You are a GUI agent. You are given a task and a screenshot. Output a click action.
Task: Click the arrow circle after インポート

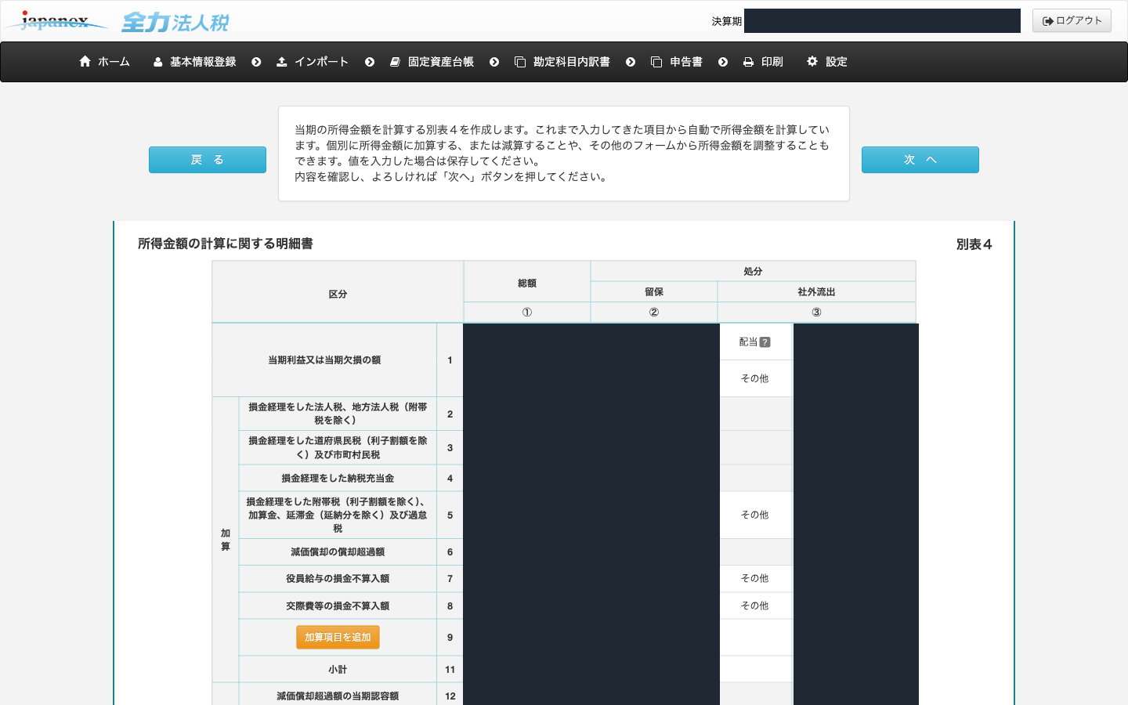point(370,62)
